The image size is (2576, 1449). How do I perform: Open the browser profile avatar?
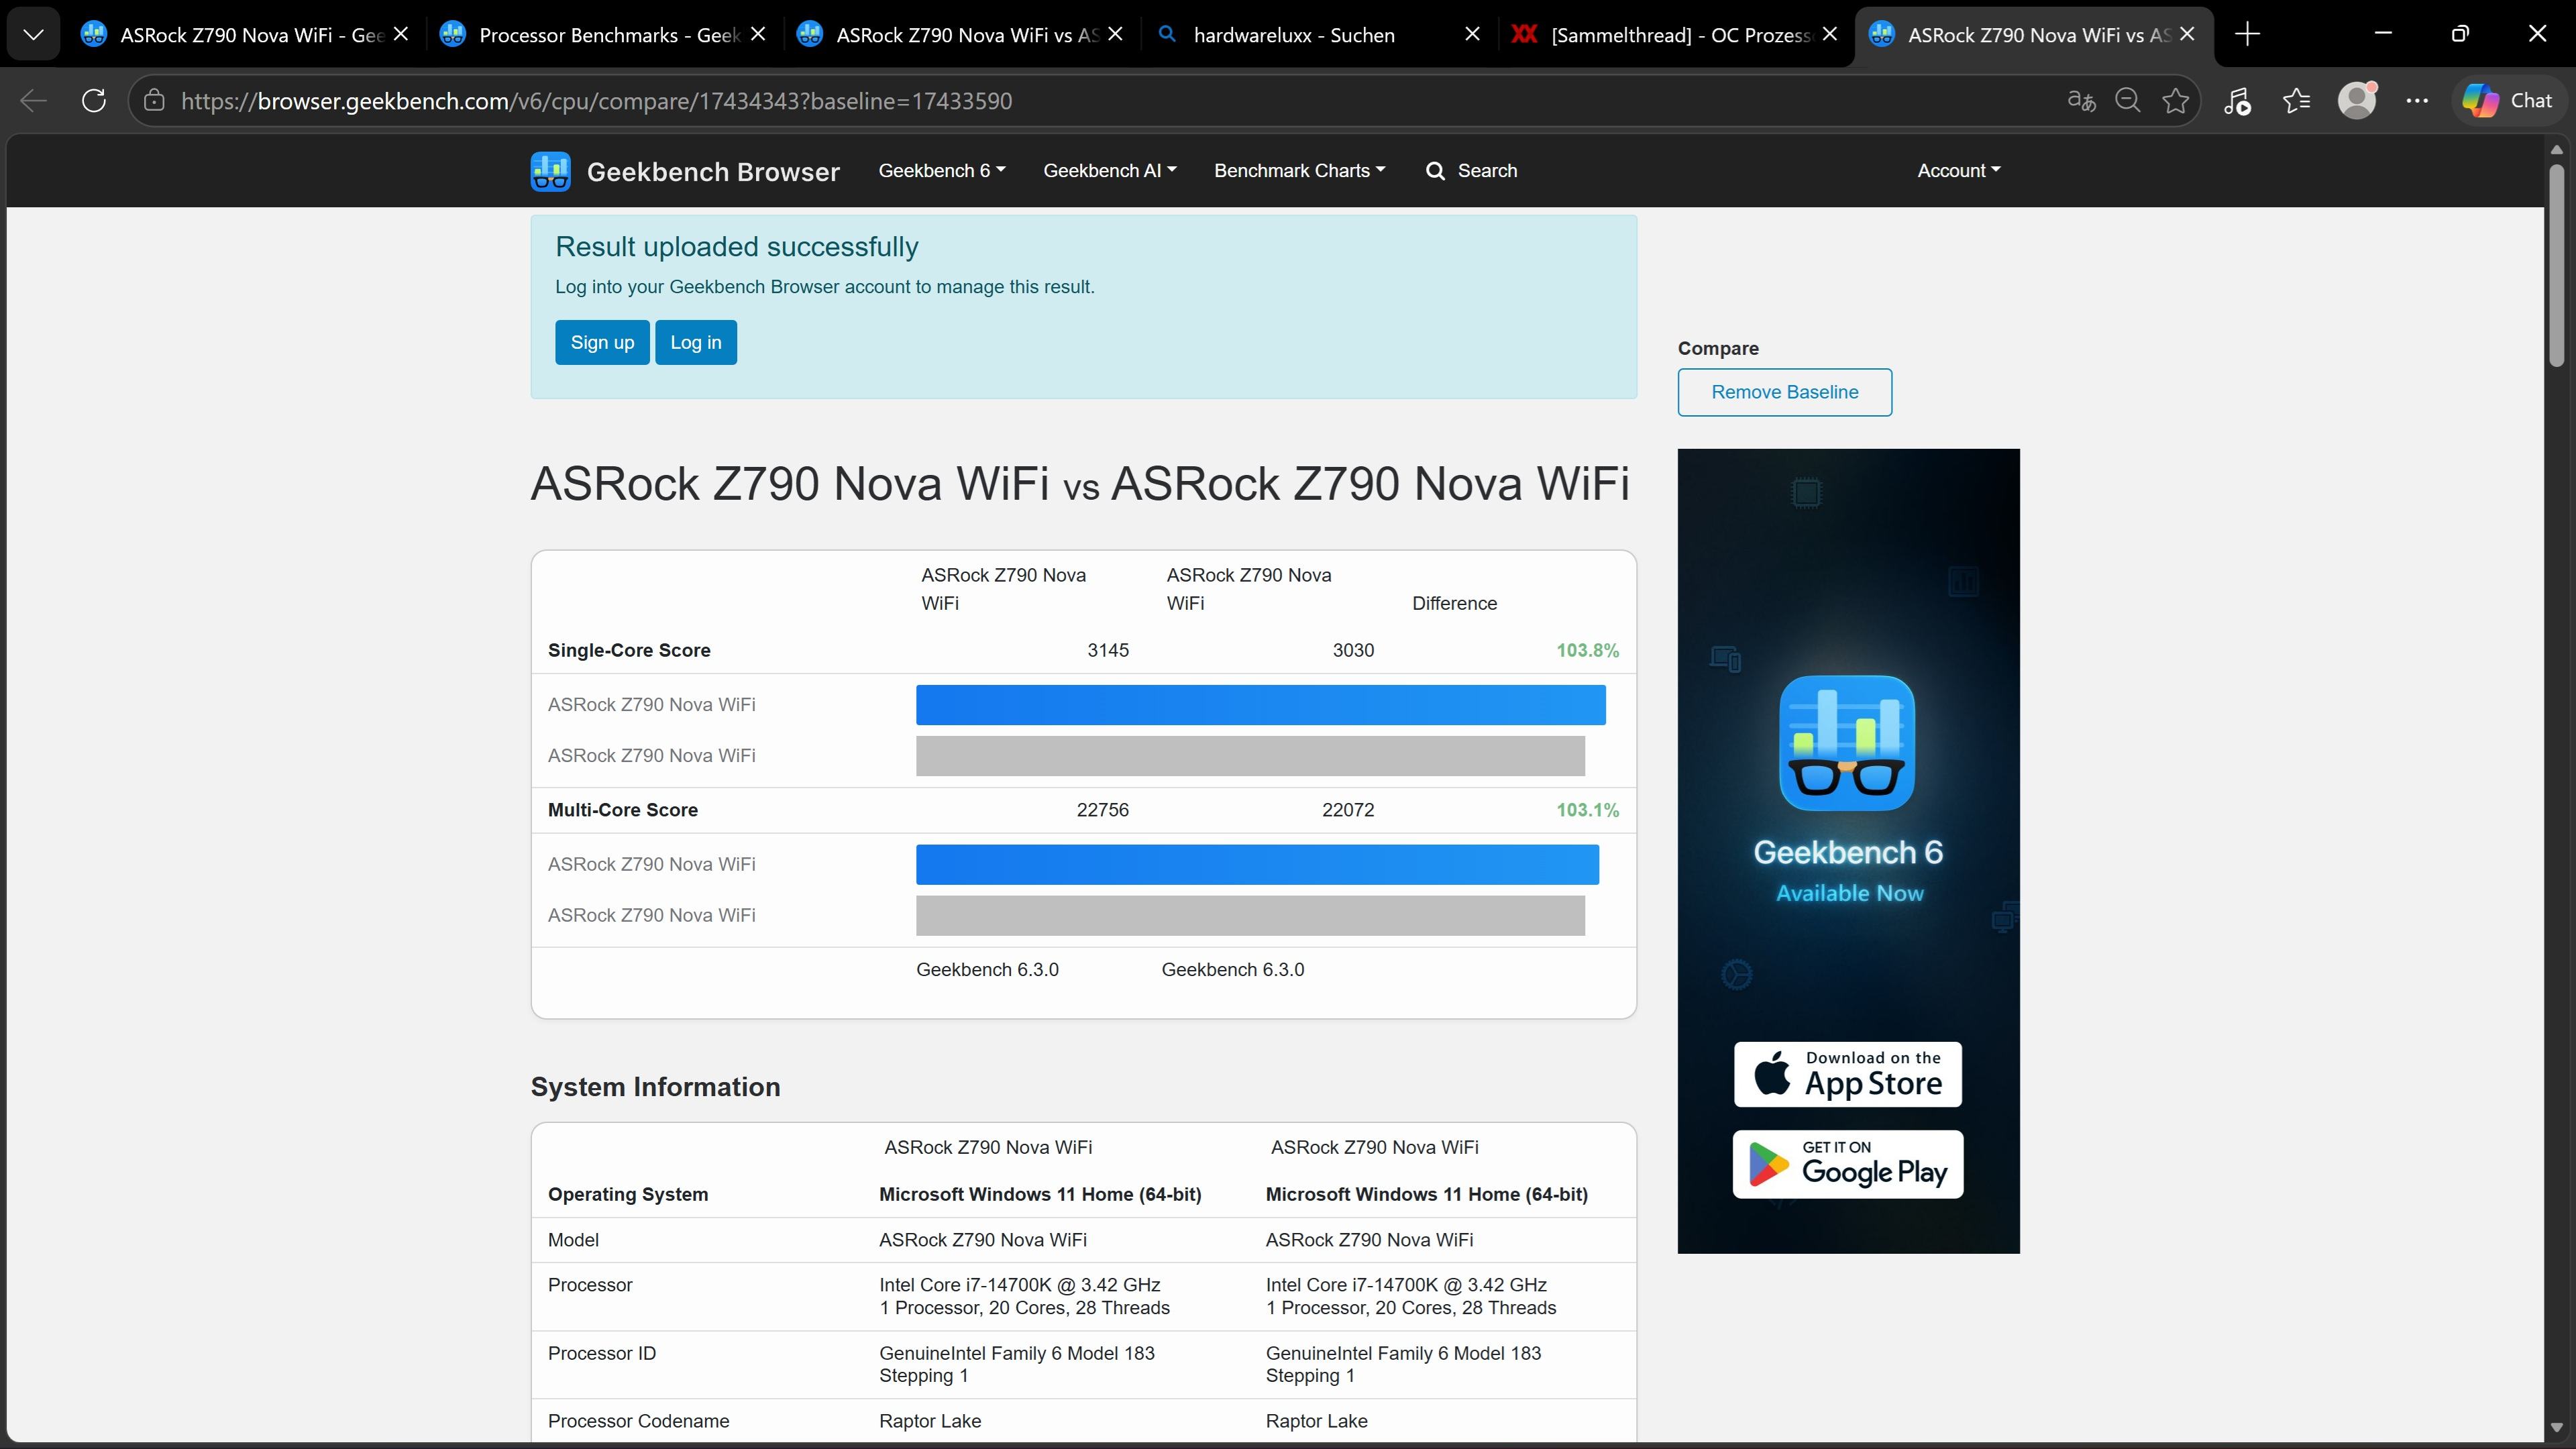(2356, 101)
